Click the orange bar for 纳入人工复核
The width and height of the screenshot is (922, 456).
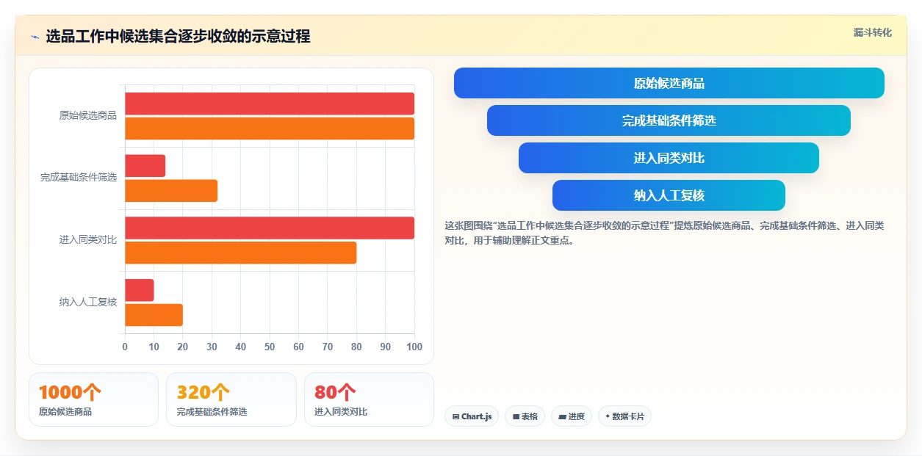click(154, 315)
